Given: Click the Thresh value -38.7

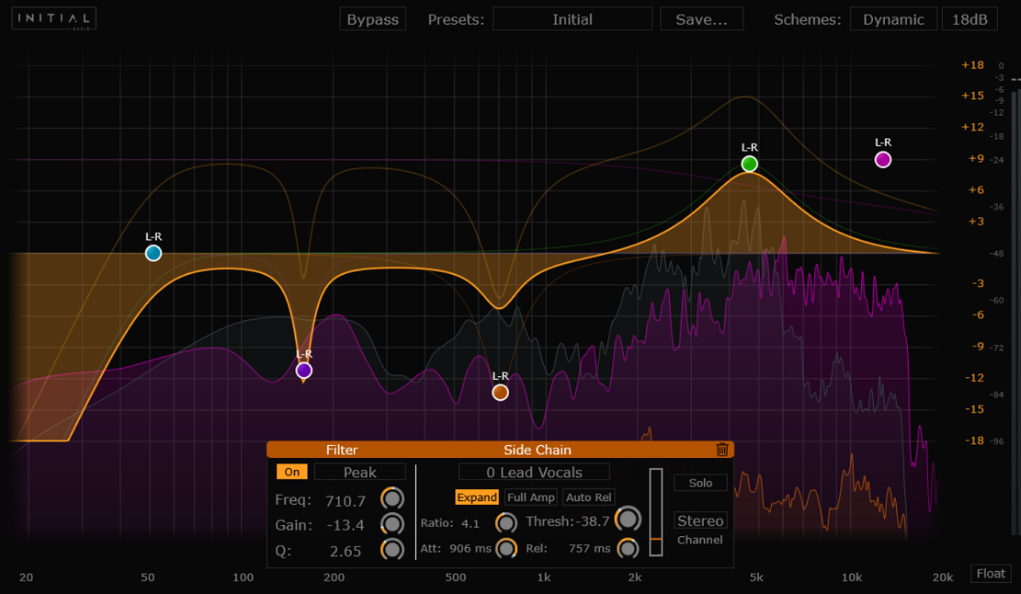Looking at the screenshot, I should point(591,521).
